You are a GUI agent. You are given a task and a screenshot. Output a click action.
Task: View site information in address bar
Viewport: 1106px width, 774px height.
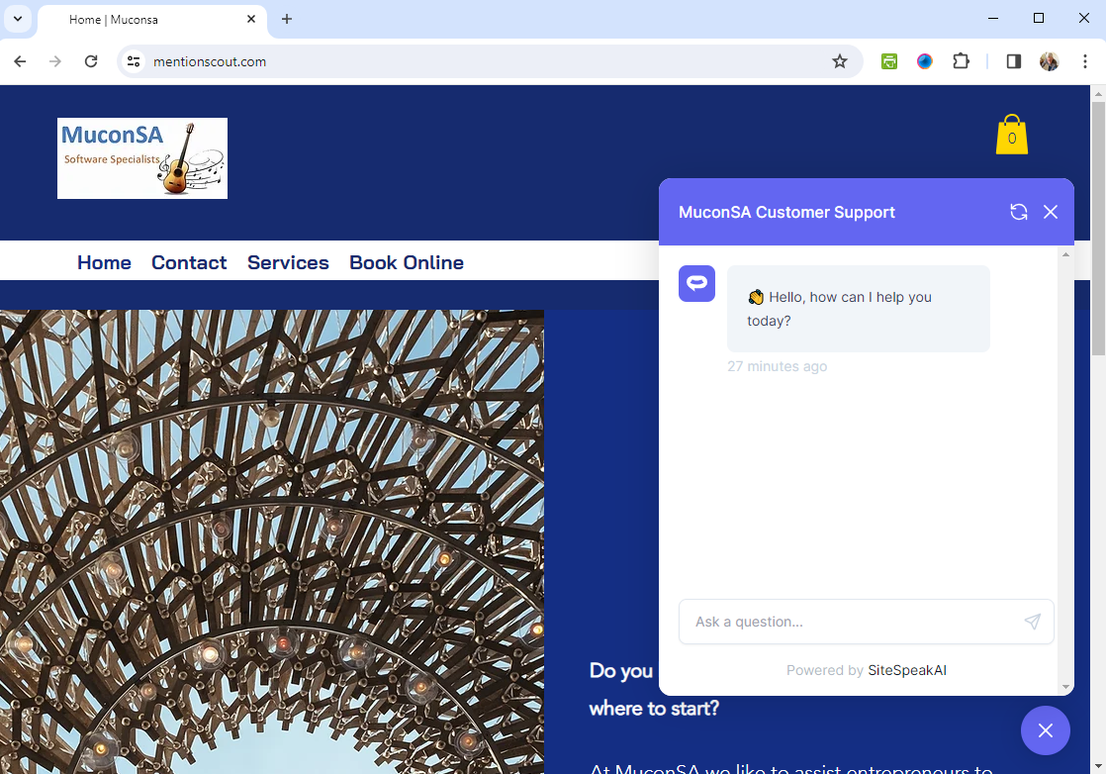click(134, 61)
